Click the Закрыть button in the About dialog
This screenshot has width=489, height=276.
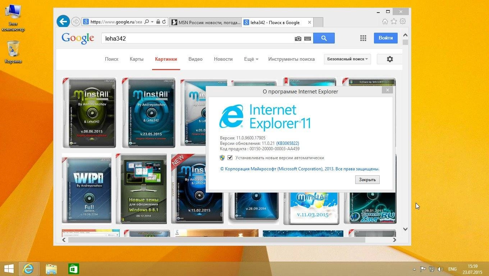(x=367, y=180)
